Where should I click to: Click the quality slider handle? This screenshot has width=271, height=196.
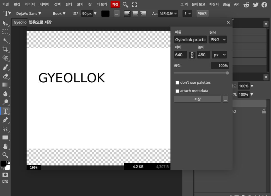coord(227,73)
